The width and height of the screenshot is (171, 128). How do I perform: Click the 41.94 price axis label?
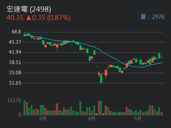(x=15, y=52)
